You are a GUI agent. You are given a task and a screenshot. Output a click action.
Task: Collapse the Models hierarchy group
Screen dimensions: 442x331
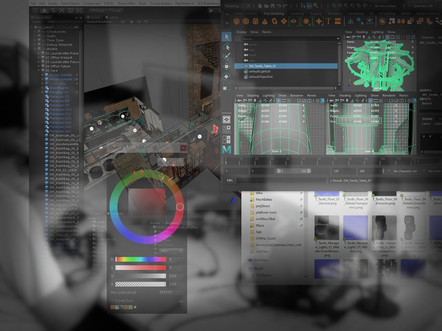pyautogui.click(x=35, y=49)
